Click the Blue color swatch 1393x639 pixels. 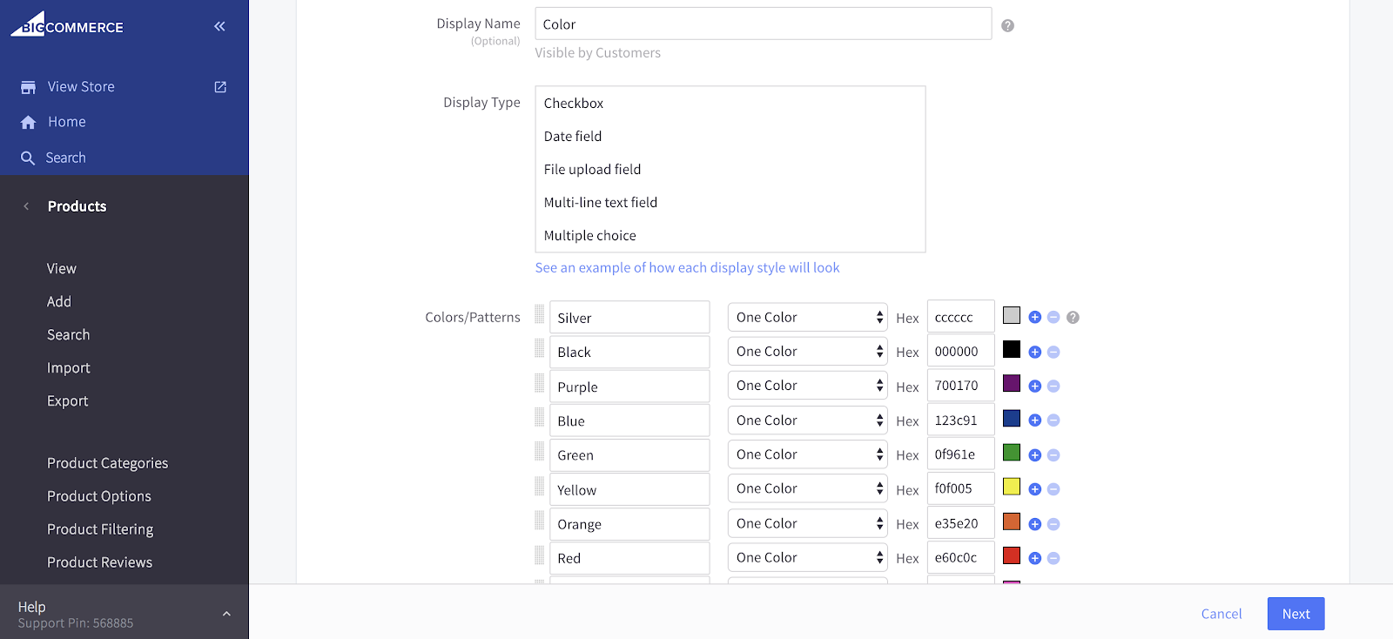pos(1011,419)
